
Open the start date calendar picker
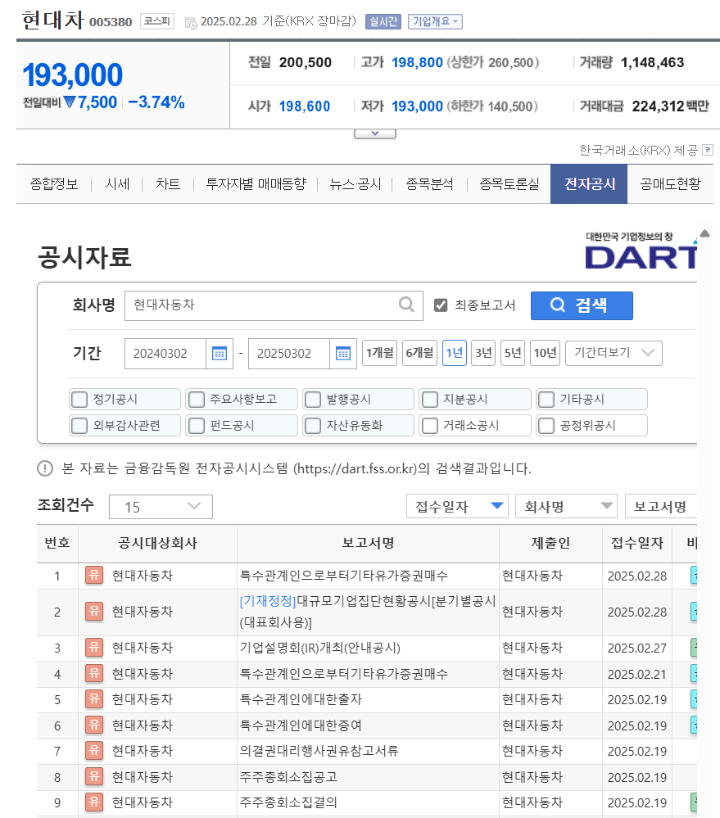(220, 354)
